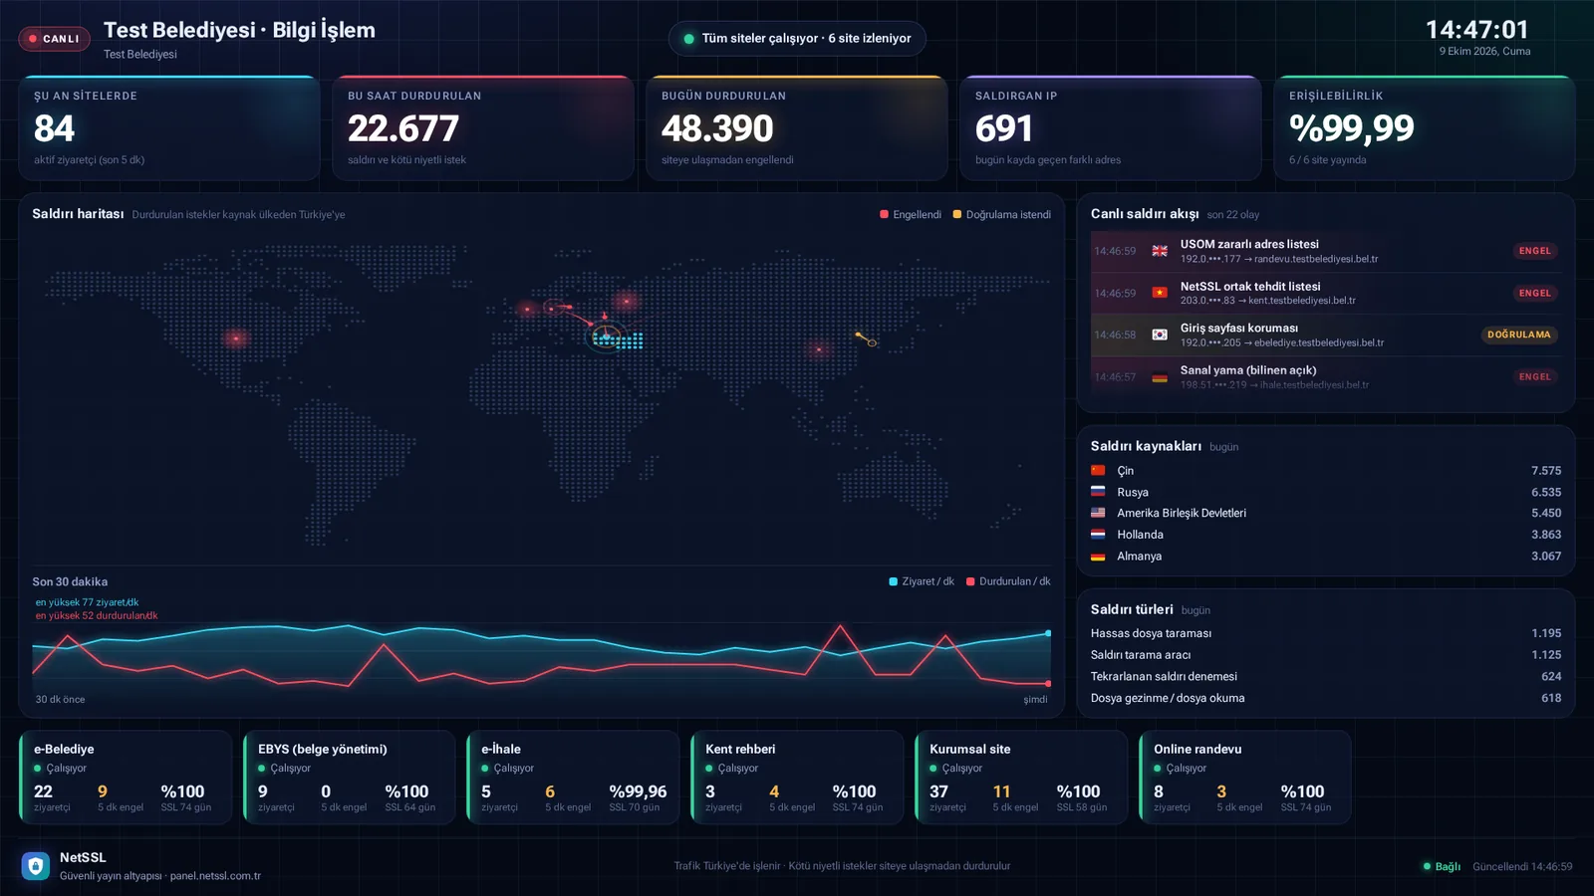Click the red Durdurulan / dk legend swatch
The image size is (1594, 896).
pyautogui.click(x=970, y=581)
